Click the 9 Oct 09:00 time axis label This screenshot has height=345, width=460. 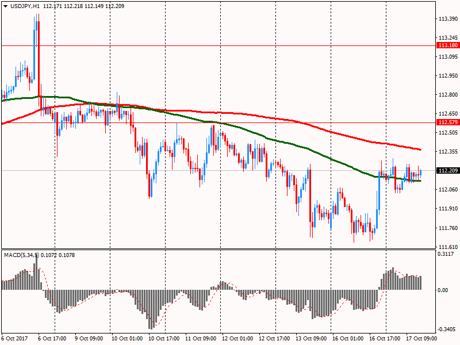pyautogui.click(x=89, y=339)
